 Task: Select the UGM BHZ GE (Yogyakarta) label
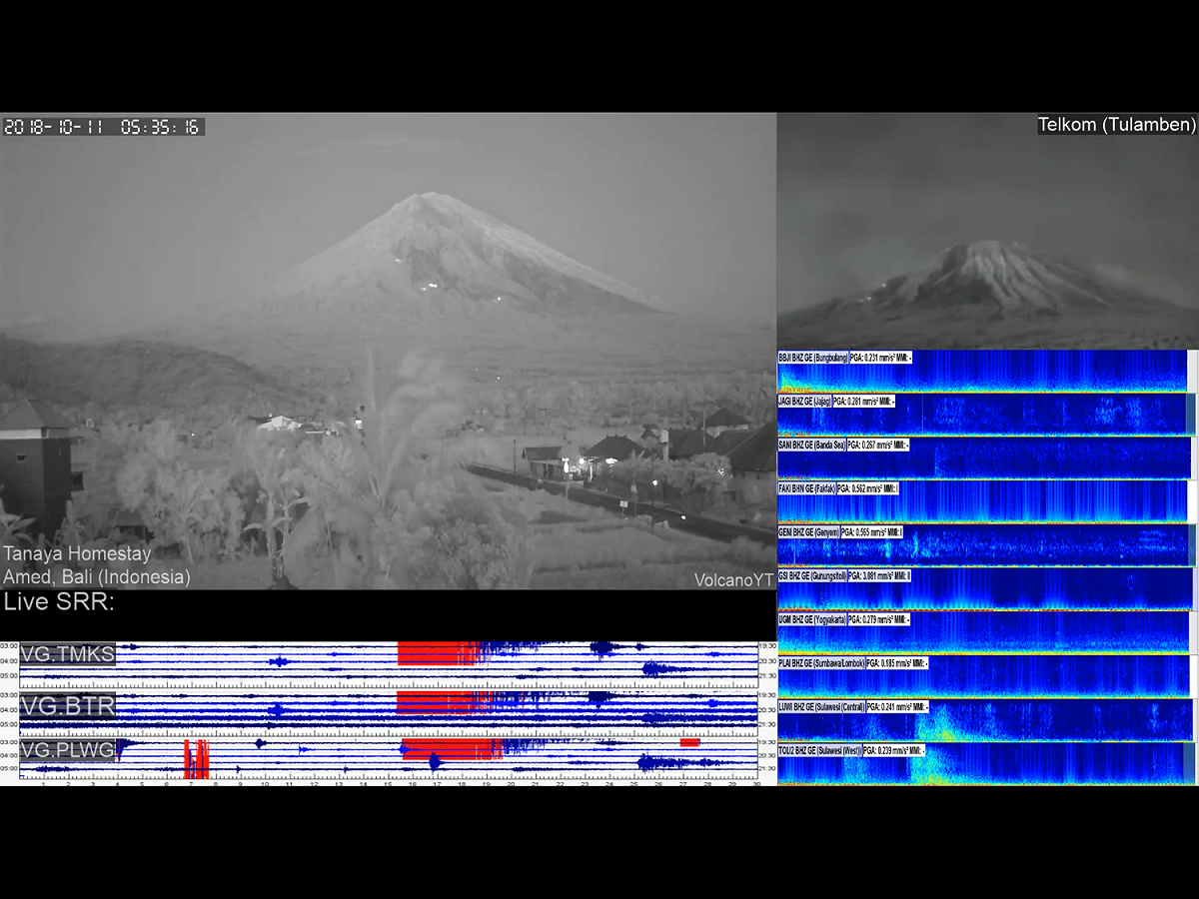coord(812,620)
